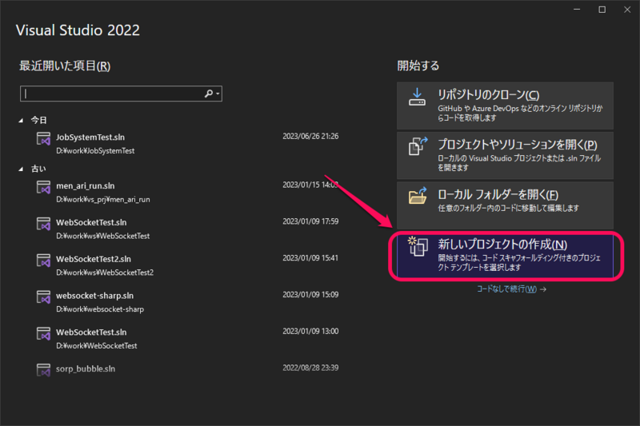
Task: Maximize the Visual Studio window
Action: pyautogui.click(x=602, y=10)
